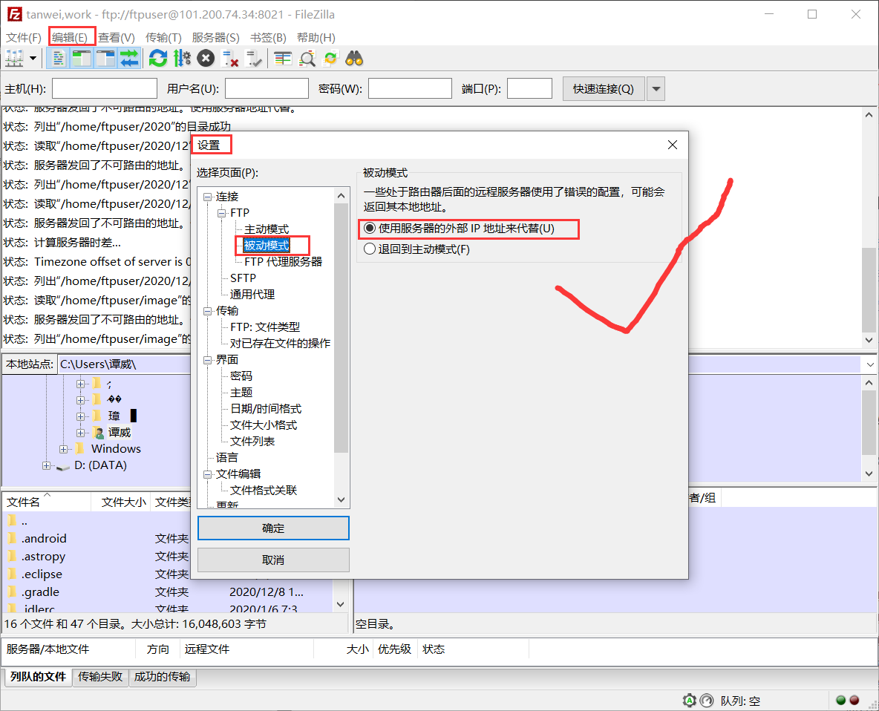This screenshot has height=711, width=879.
Task: Open Site Manager dropdown arrow
Action: coord(33,59)
